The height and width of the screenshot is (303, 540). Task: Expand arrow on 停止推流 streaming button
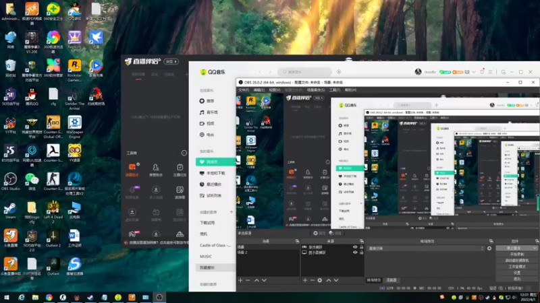pos(535,248)
